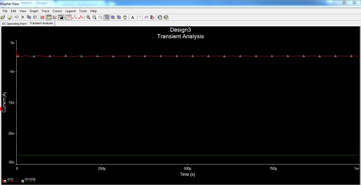This screenshot has width=361, height=185.
Task: Click the Add Text 'A' icon
Action: (133, 17)
